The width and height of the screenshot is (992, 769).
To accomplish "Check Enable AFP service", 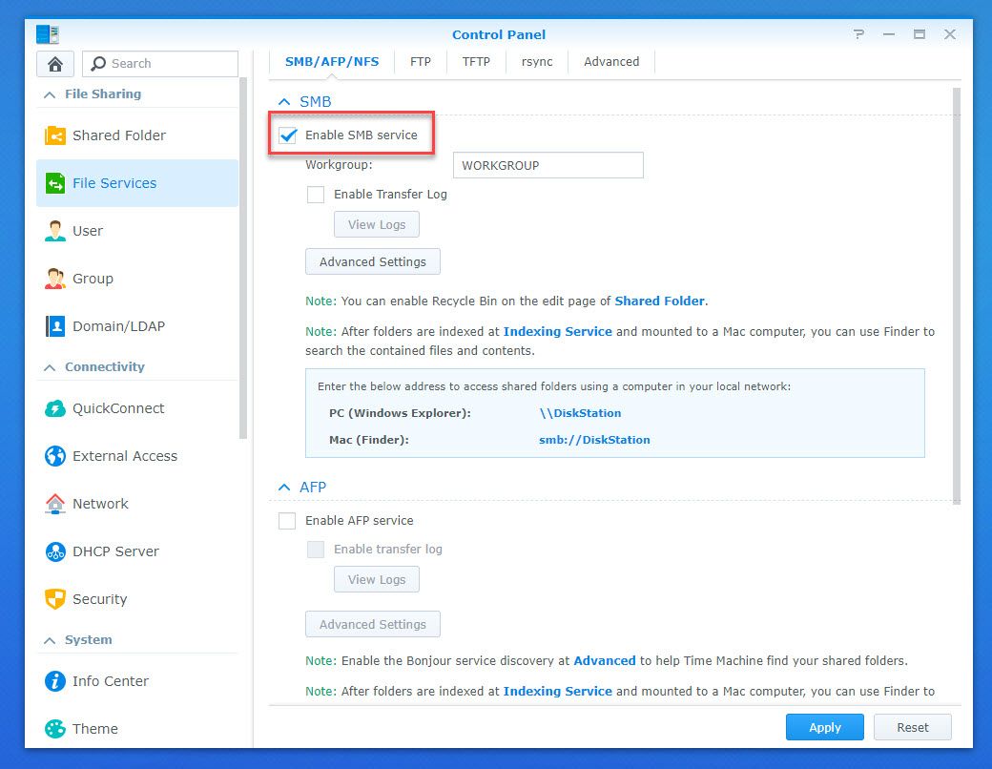I will pyautogui.click(x=287, y=521).
